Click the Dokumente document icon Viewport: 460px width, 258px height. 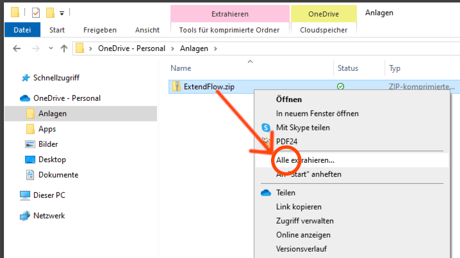[30, 174]
